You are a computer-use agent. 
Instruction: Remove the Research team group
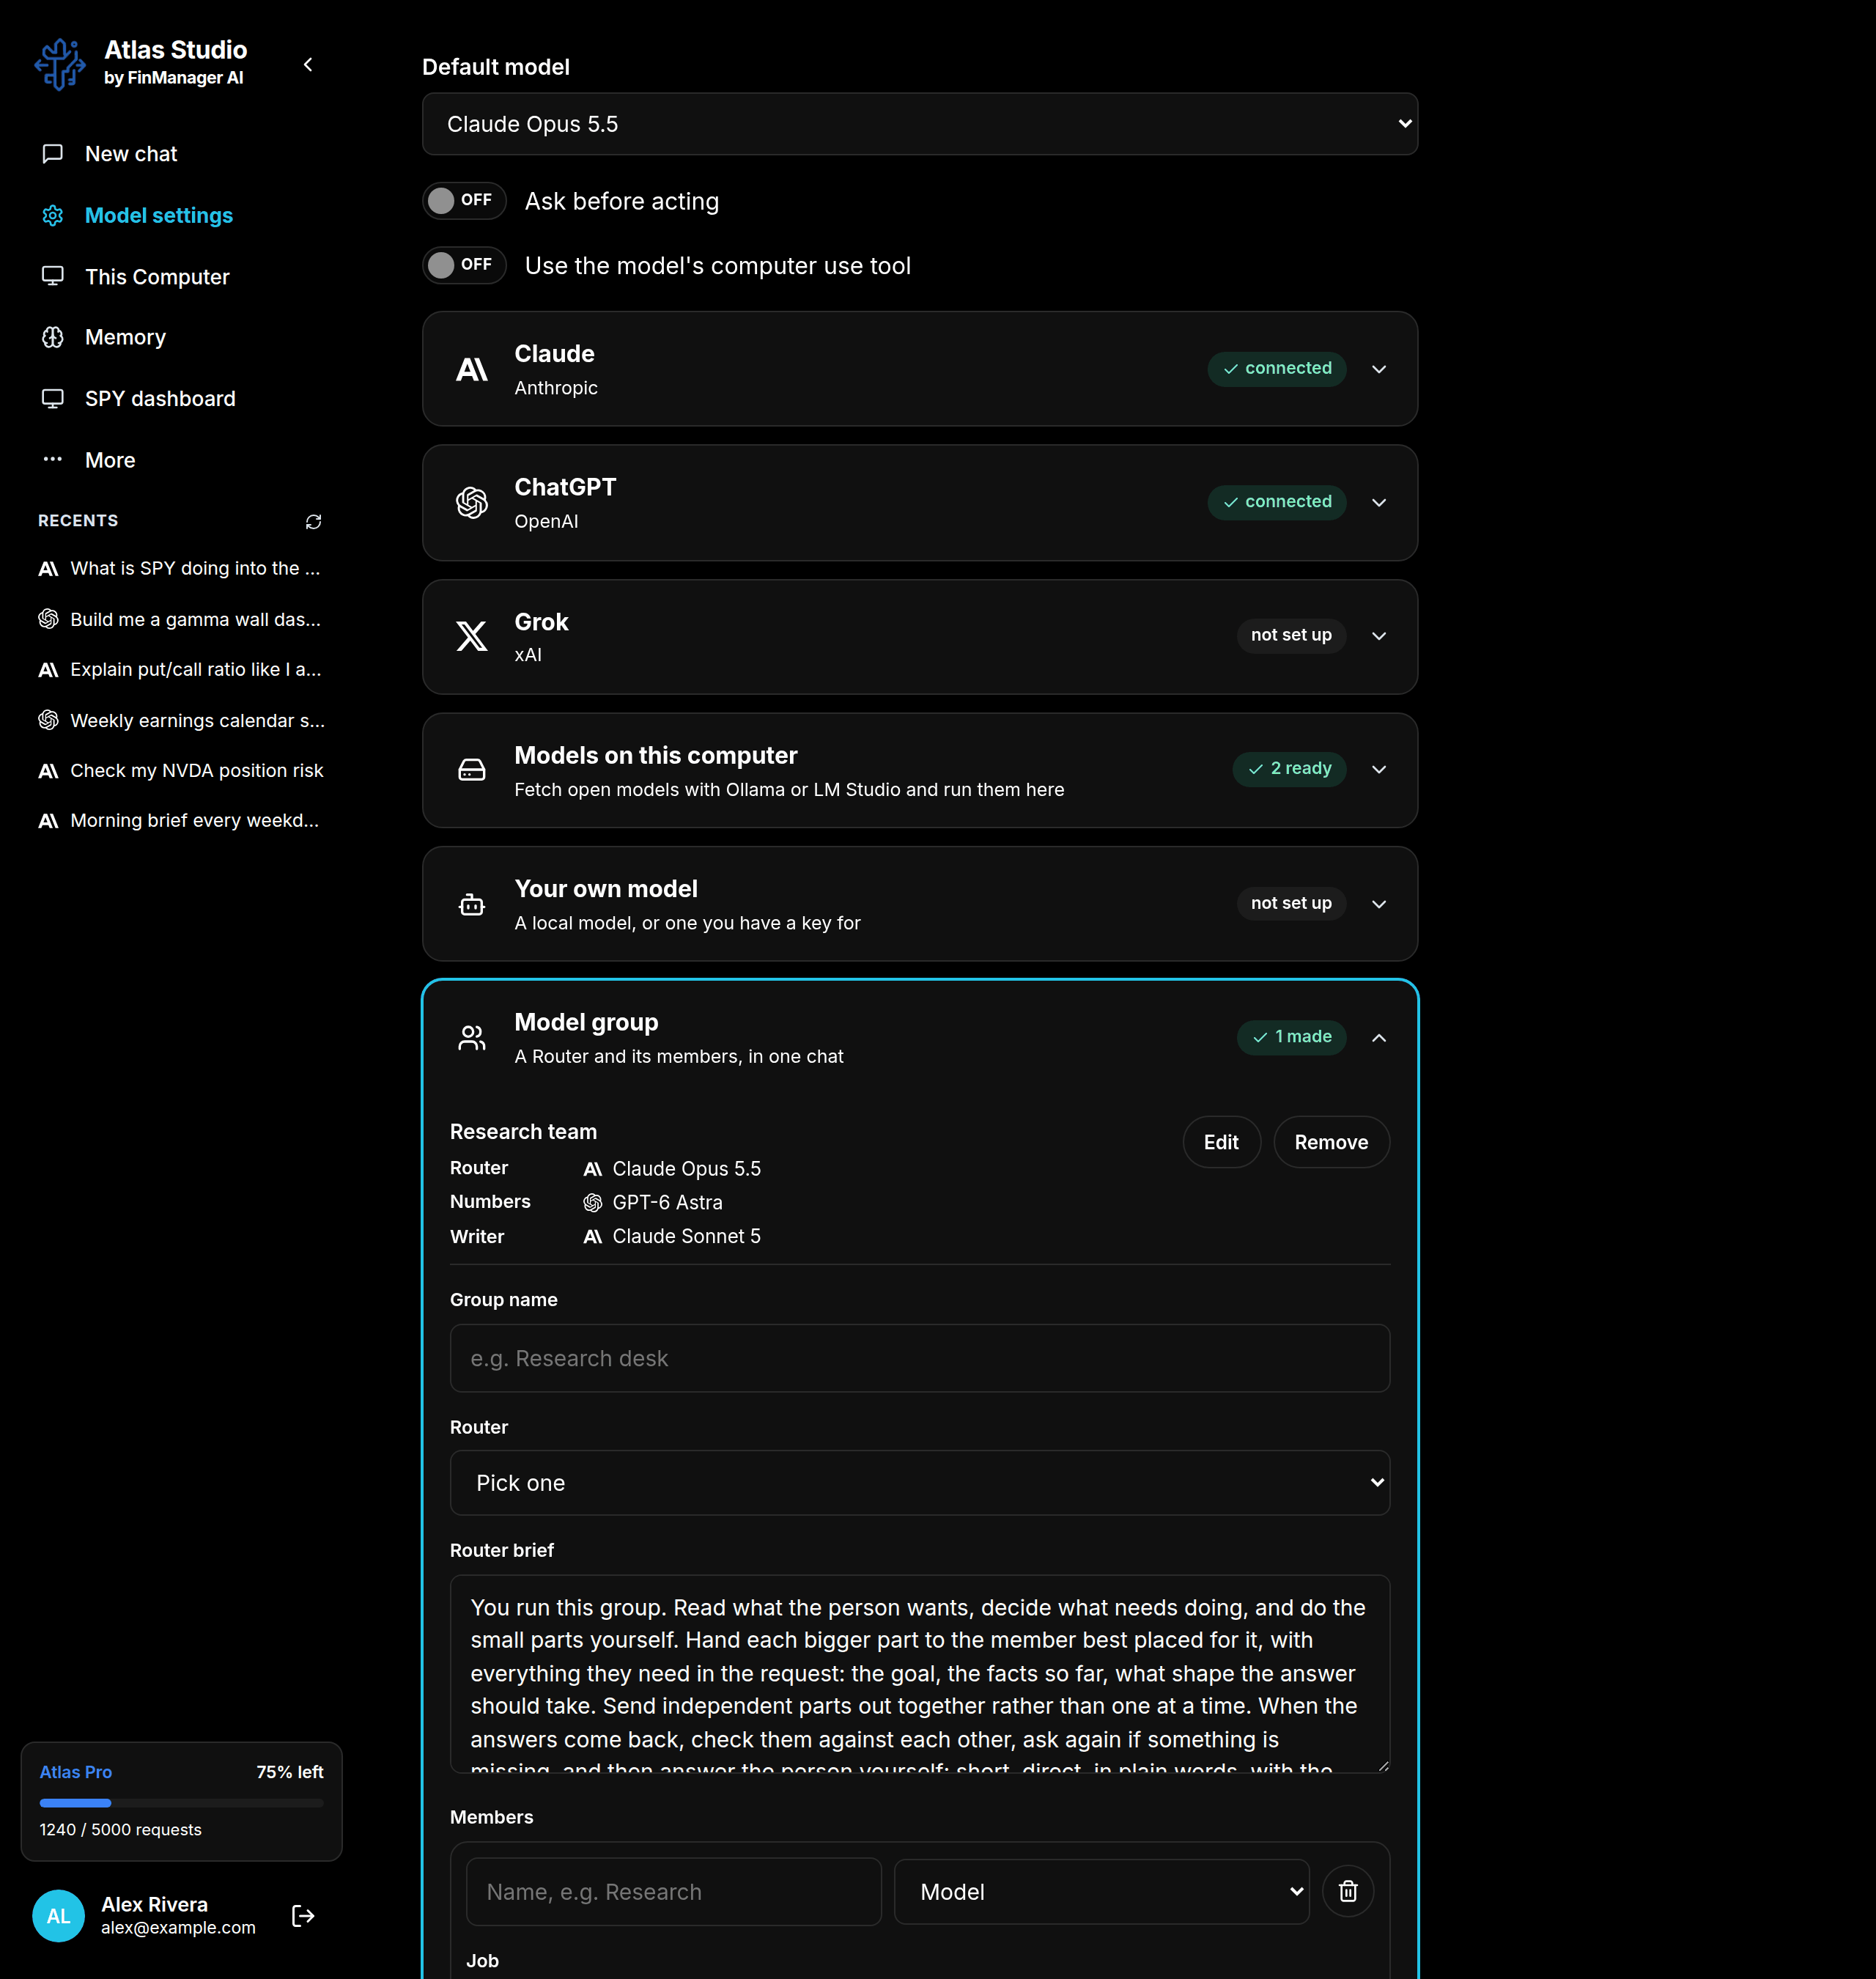[1331, 1142]
